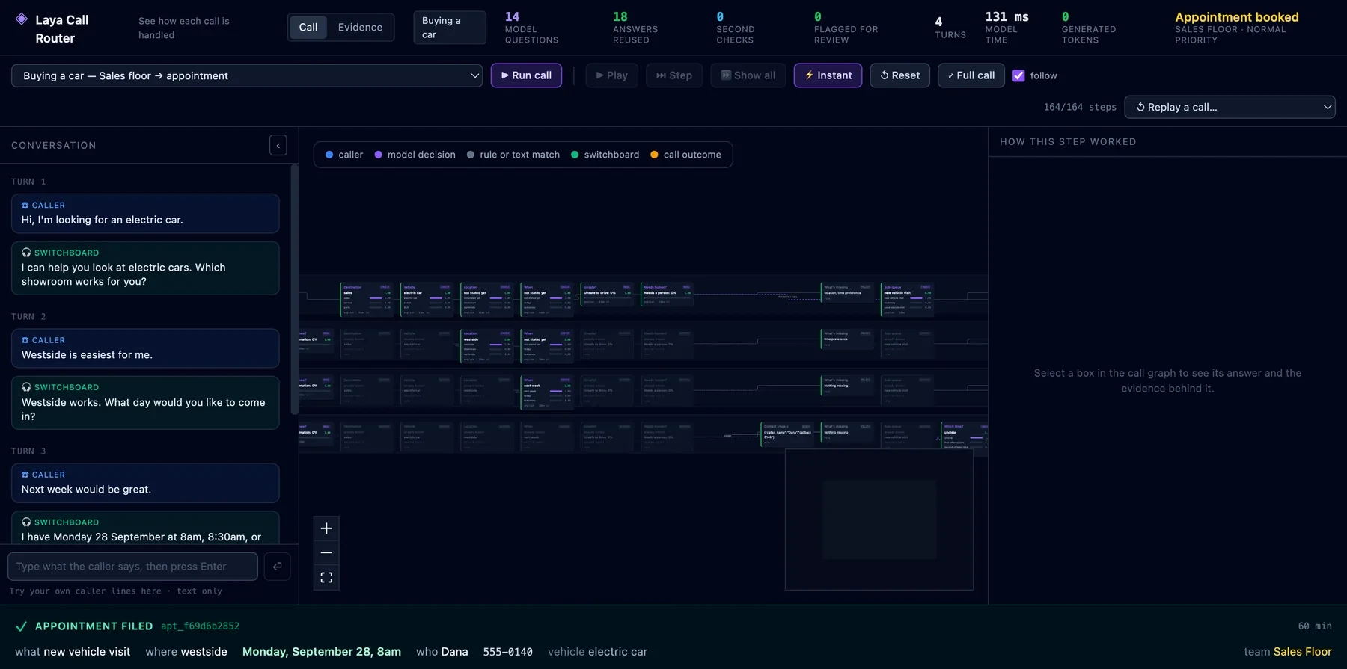Click the gray rule or text match legend dot
This screenshot has width=1347, height=669.
[x=471, y=155]
